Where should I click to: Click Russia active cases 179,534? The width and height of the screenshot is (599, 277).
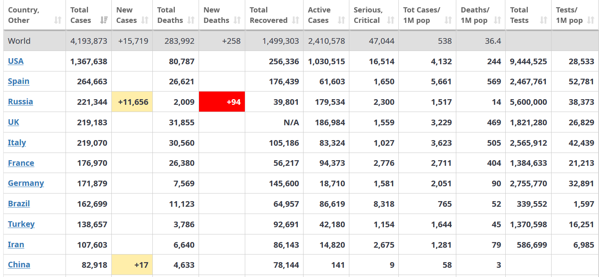(x=330, y=102)
